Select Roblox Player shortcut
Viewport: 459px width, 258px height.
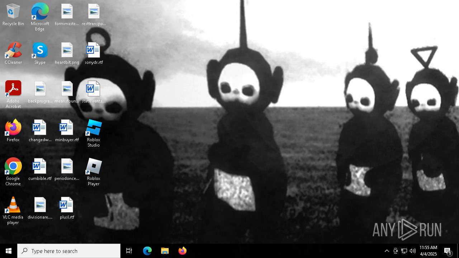pyautogui.click(x=94, y=172)
